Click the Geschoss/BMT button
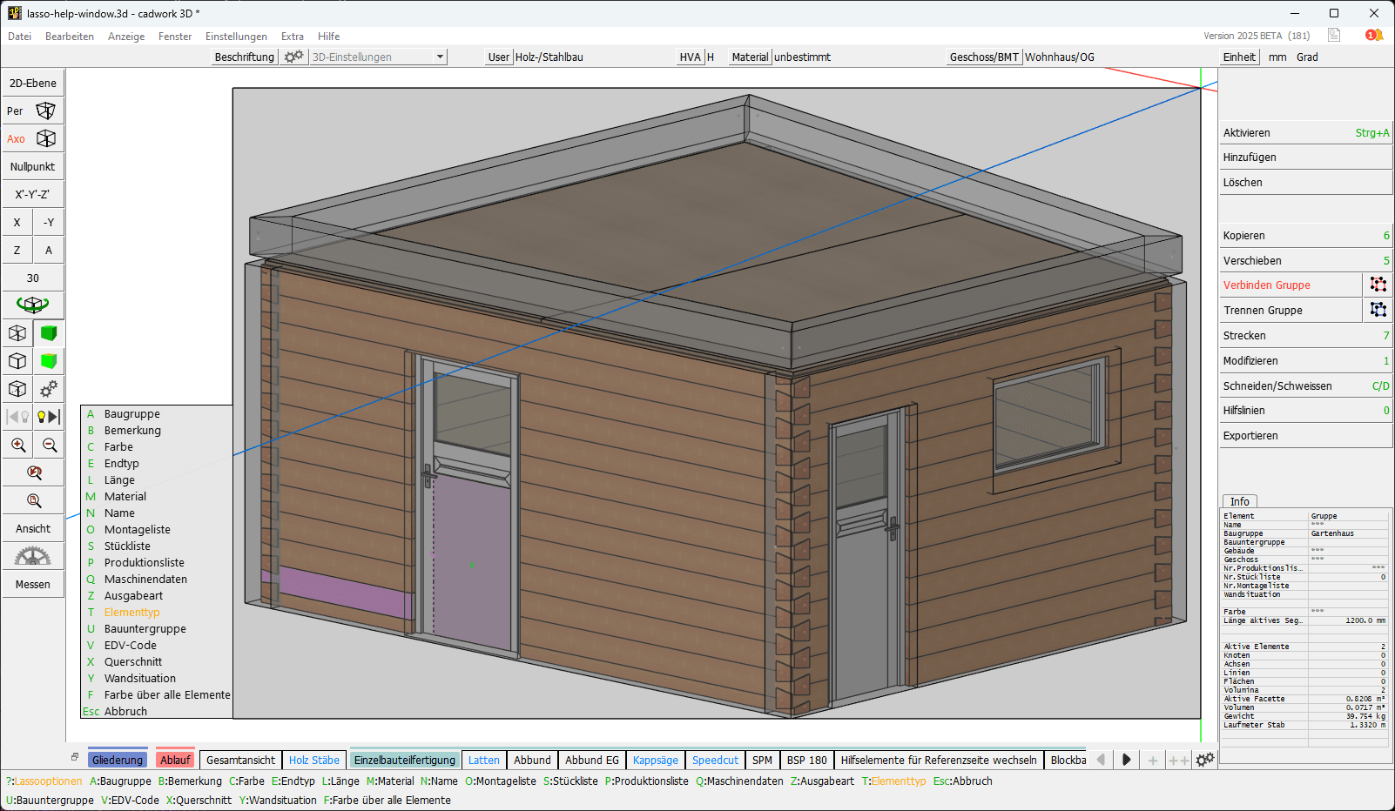 (x=984, y=57)
